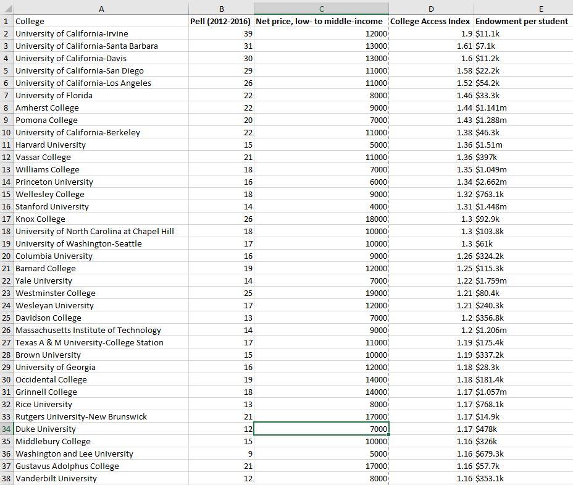Select the Pell (2012-2016) header cell

[x=221, y=21]
